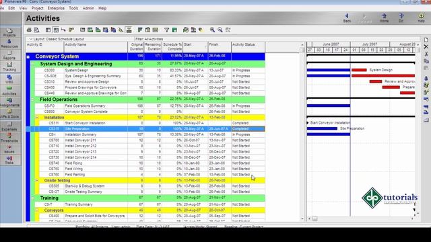This screenshot has height=242, width=431.
Task: Click the Delete X icon on the right command bar
Action: [x=426, y=47]
